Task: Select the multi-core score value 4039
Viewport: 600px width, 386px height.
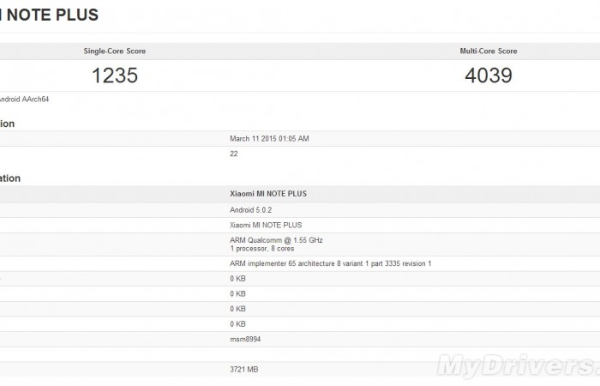Action: pyautogui.click(x=488, y=75)
